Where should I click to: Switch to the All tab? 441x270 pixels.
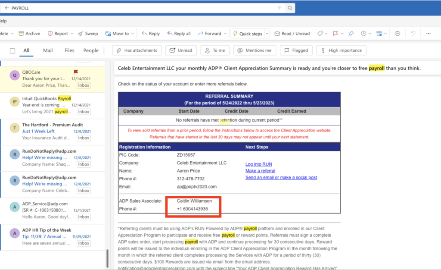pos(26,50)
